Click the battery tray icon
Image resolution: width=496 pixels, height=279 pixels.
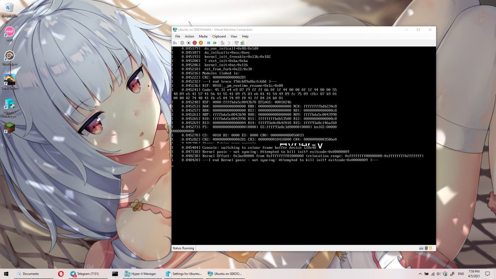point(426,274)
